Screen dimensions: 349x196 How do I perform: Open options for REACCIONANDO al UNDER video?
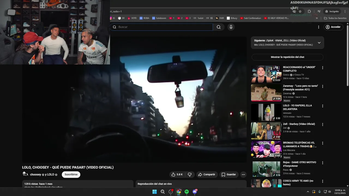[323, 68]
